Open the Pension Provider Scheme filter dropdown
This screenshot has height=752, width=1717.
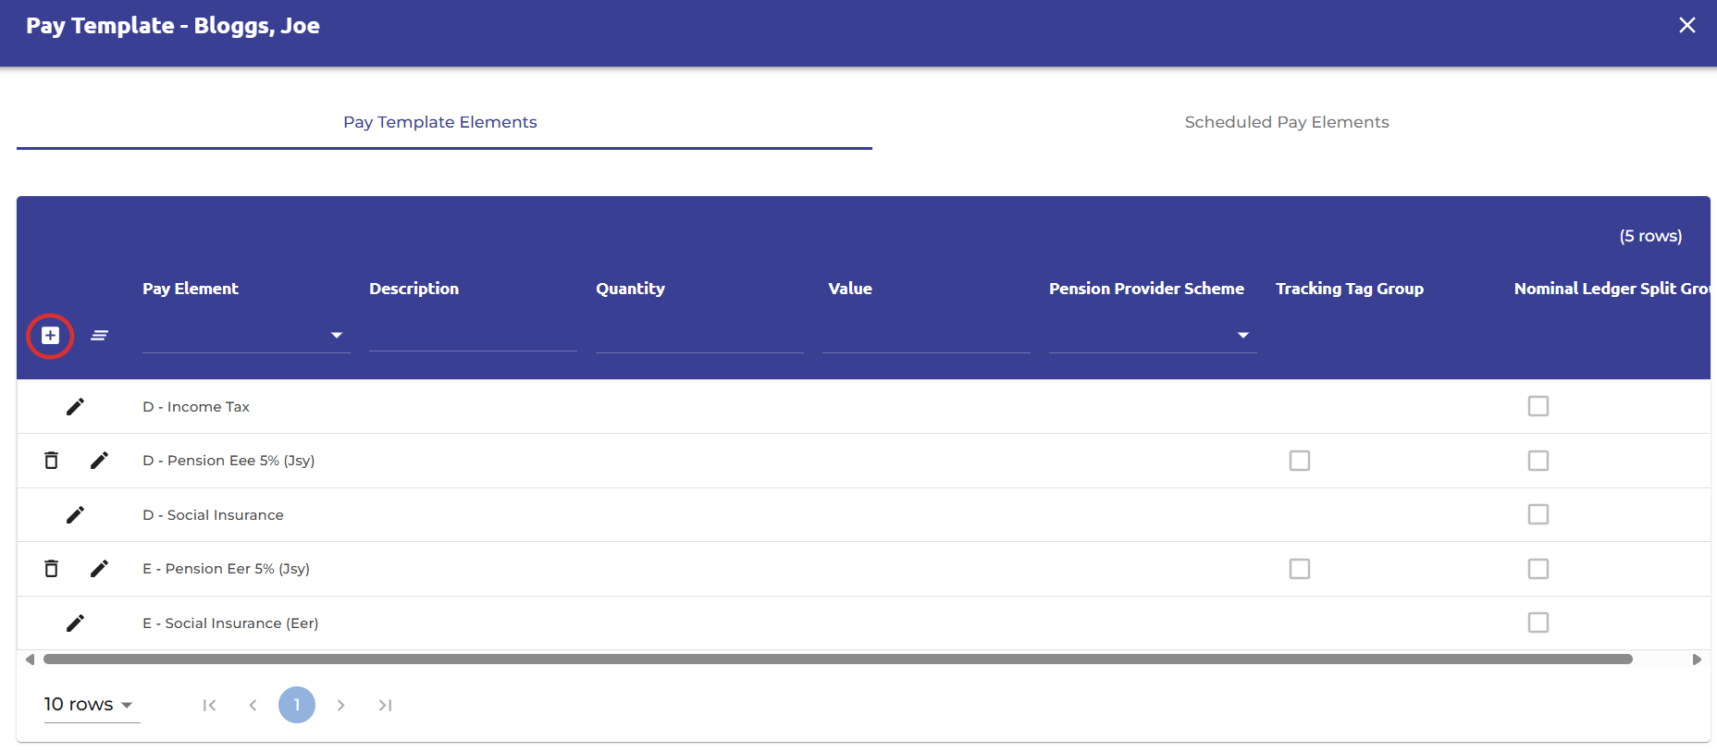click(x=1153, y=335)
